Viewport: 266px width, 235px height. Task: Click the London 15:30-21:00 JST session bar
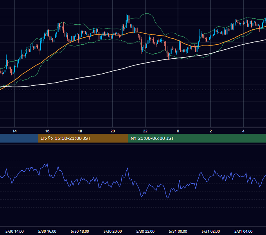[x=83, y=138]
